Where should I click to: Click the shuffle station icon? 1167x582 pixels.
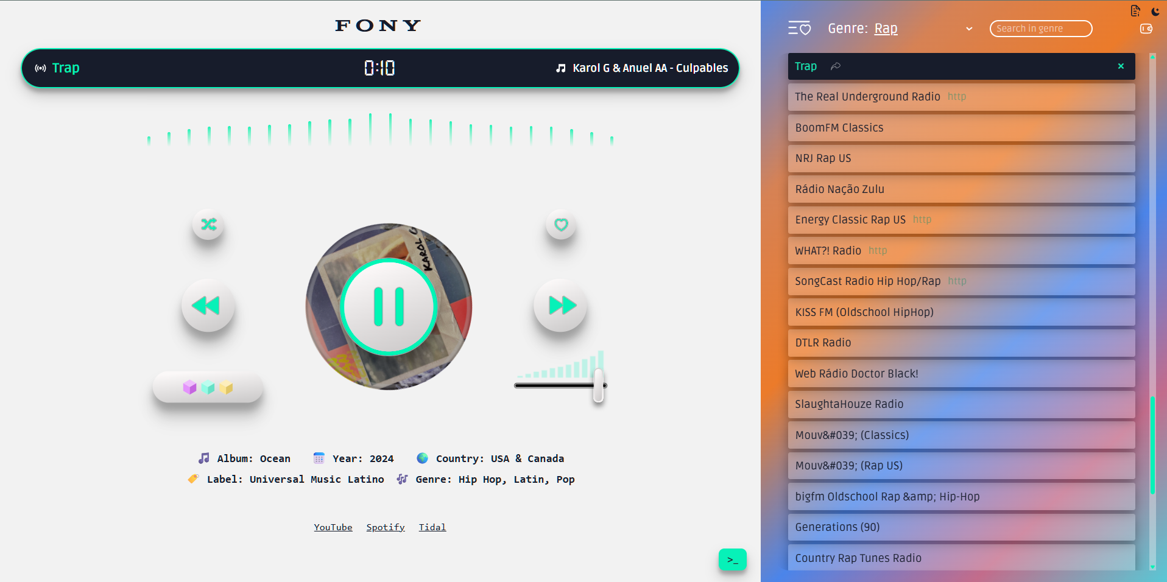coord(208,224)
